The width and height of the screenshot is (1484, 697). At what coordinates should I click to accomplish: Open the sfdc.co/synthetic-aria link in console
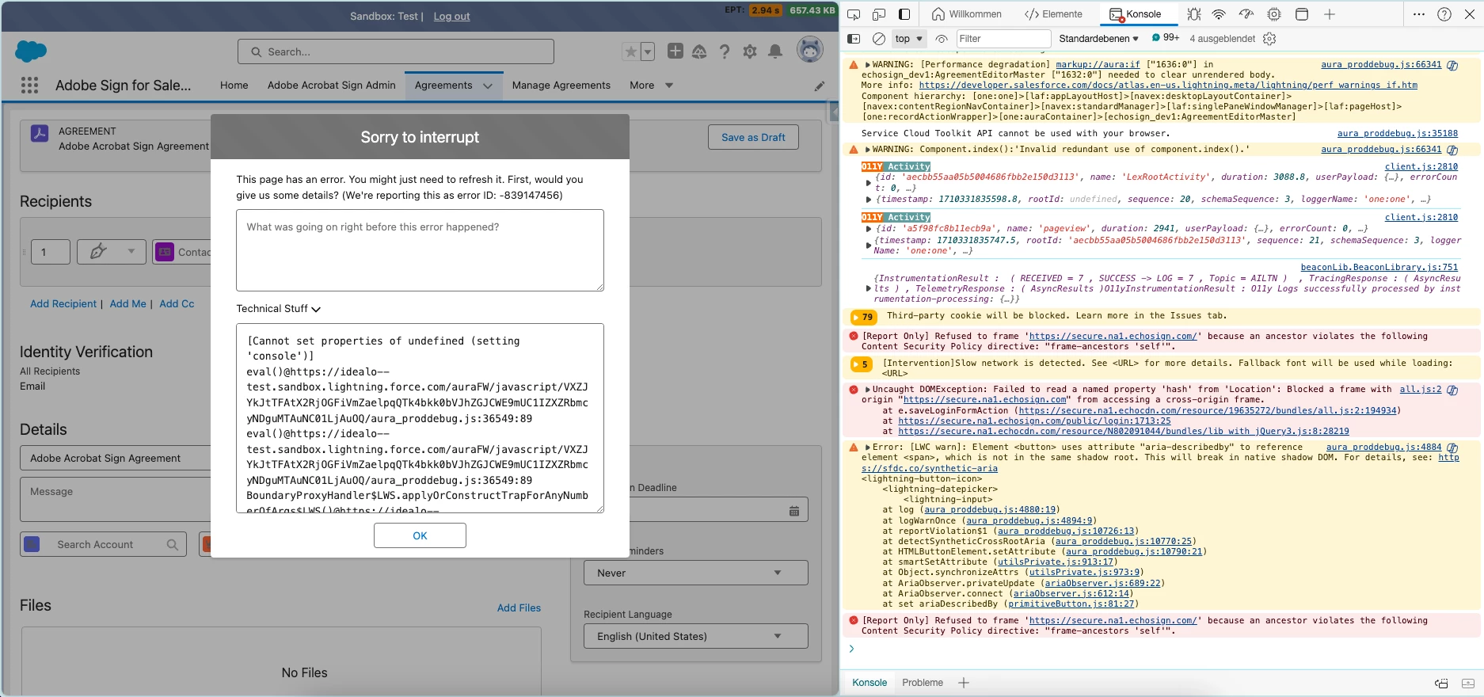coord(930,469)
